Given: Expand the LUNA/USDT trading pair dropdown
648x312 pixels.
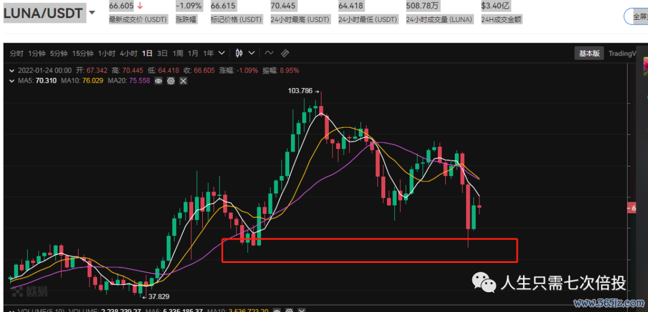Looking at the screenshot, I should click(x=92, y=13).
